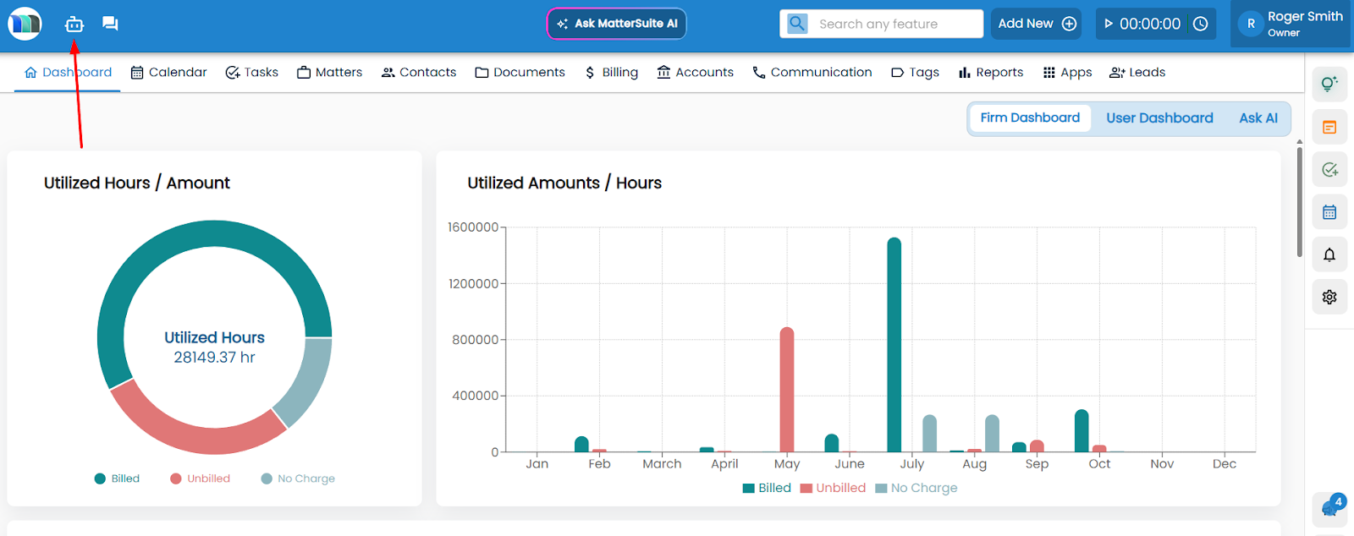Image resolution: width=1354 pixels, height=536 pixels.
Task: Toggle No Charge legend in bar chart
Action: coord(916,488)
